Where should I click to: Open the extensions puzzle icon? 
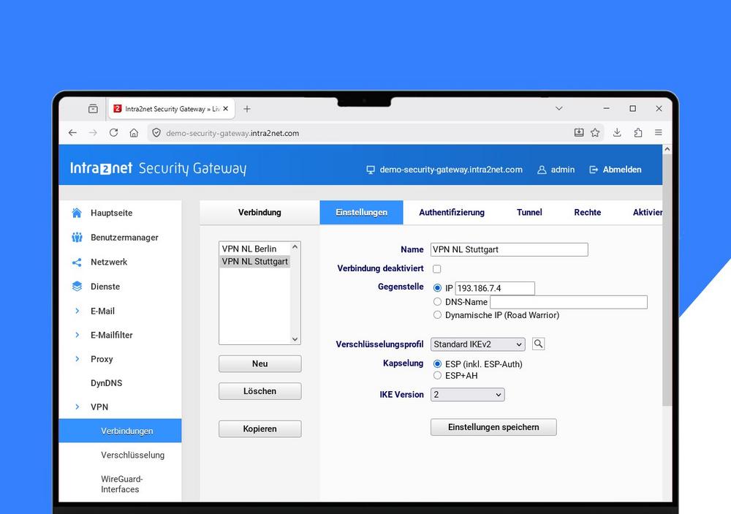(x=637, y=132)
